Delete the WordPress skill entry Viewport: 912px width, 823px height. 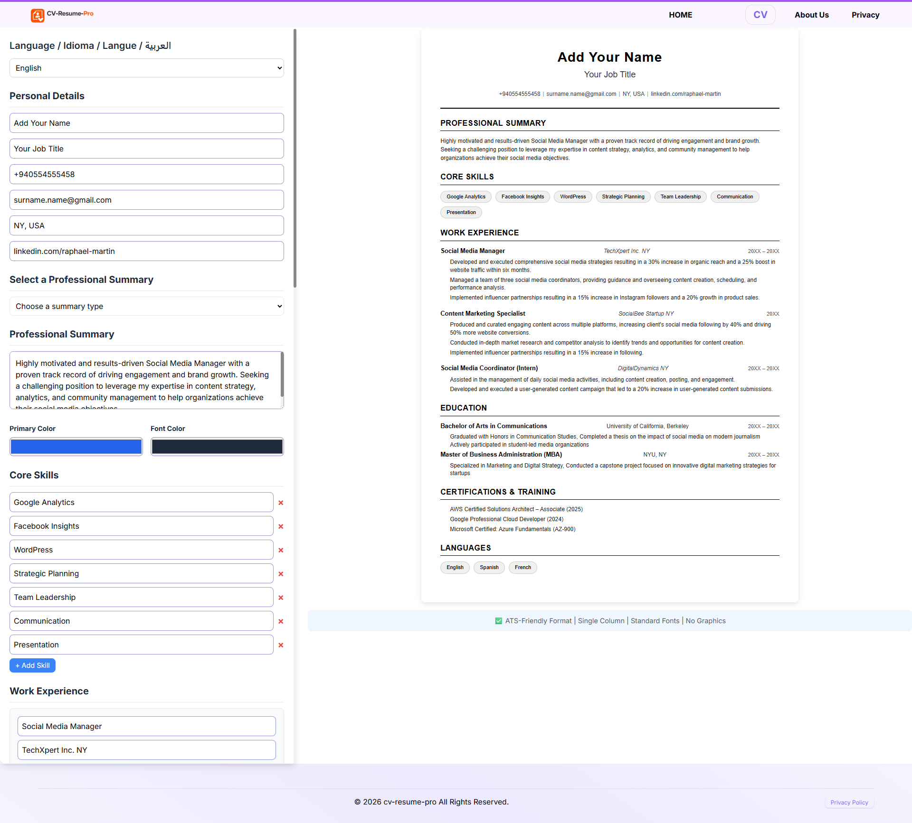[281, 550]
